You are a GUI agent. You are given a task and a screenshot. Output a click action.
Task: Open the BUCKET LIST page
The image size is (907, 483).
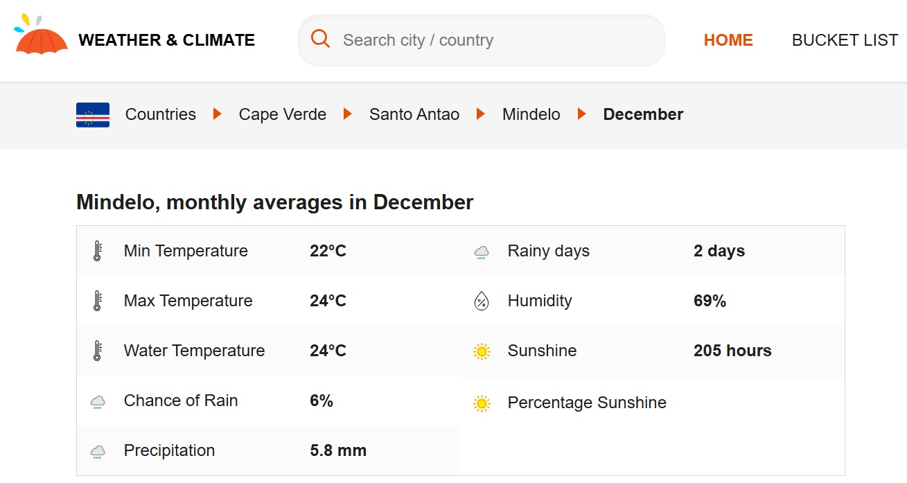tap(845, 40)
